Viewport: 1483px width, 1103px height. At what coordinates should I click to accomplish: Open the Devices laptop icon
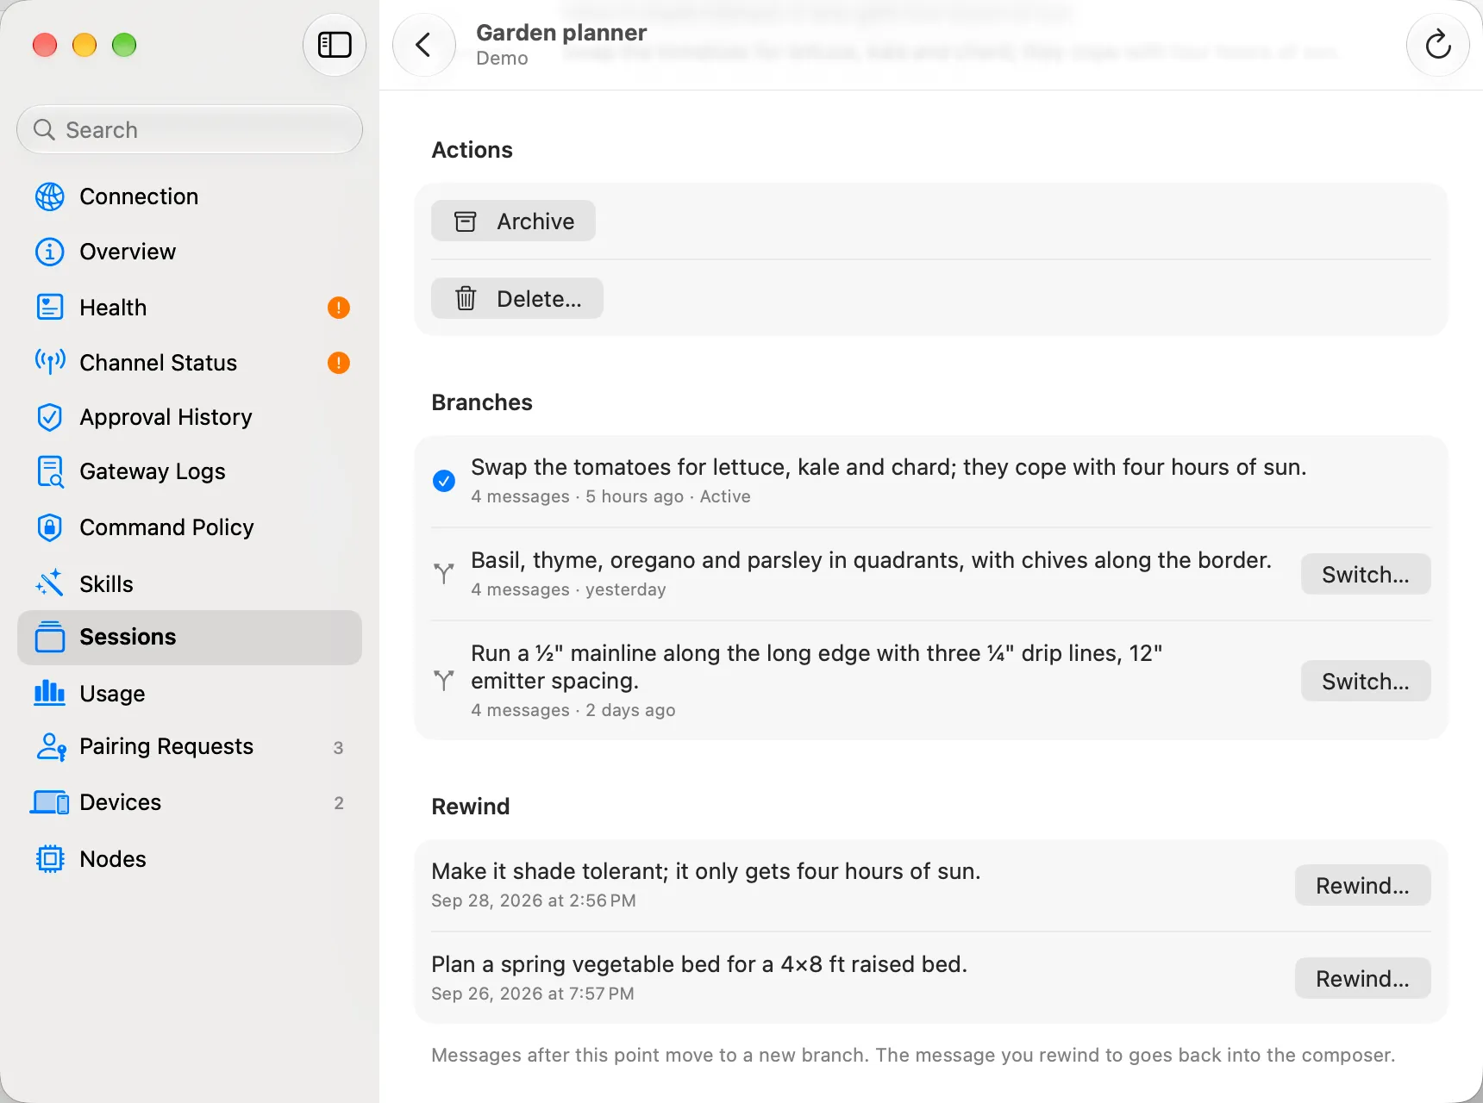coord(50,802)
